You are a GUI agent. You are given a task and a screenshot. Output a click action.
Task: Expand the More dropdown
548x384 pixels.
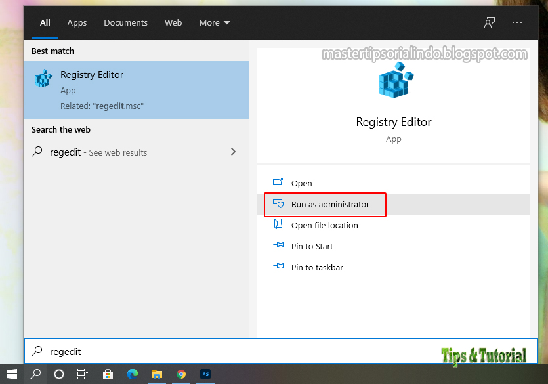[214, 23]
